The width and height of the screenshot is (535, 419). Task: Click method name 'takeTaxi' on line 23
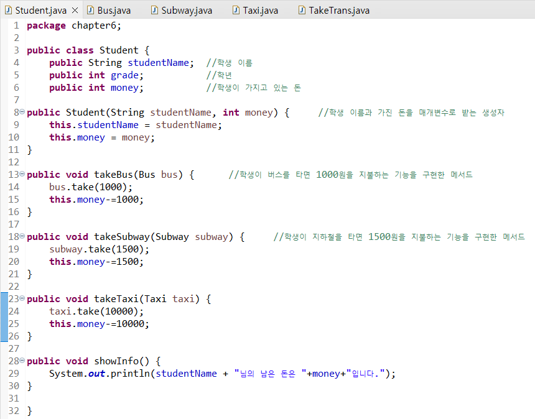point(116,299)
